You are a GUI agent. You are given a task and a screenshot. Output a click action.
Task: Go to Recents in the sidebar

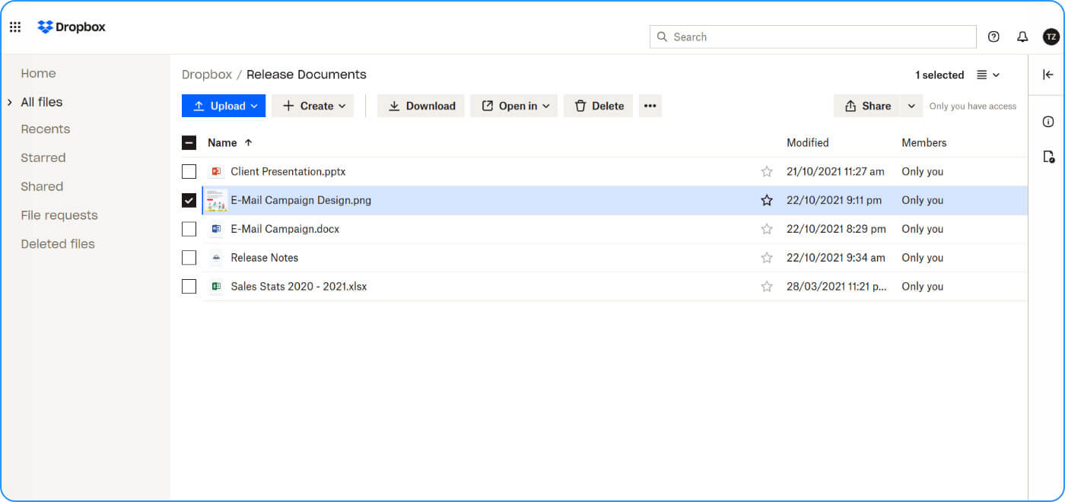(x=46, y=129)
